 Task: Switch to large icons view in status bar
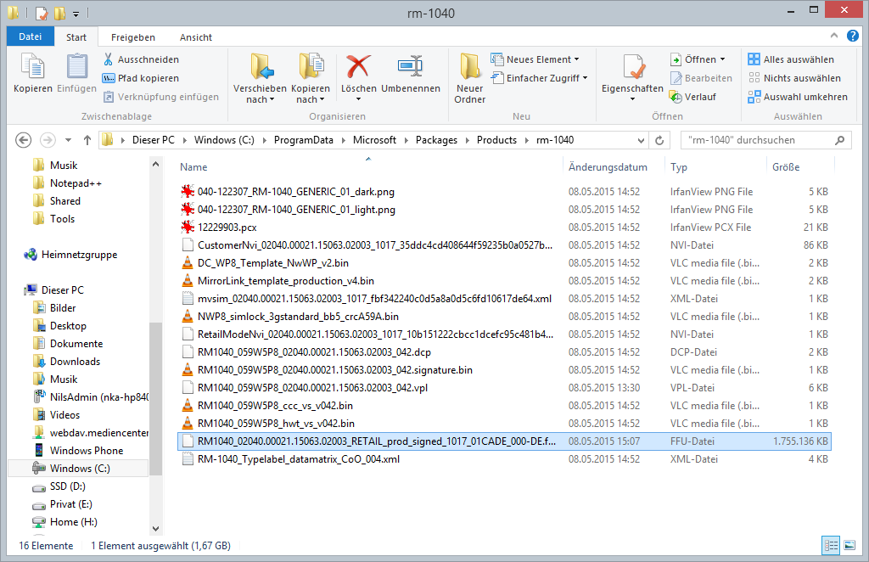pyautogui.click(x=849, y=546)
